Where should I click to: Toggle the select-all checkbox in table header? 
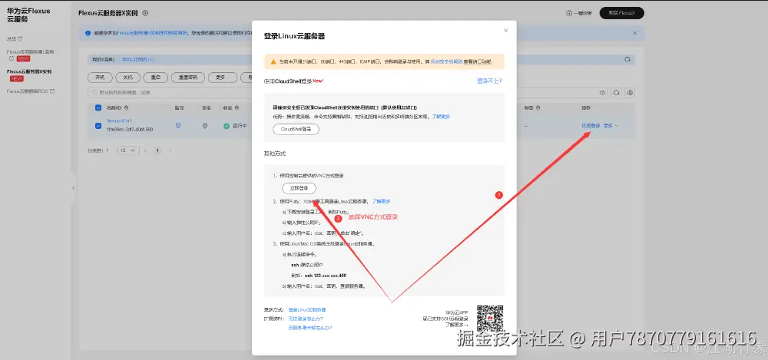point(98,107)
